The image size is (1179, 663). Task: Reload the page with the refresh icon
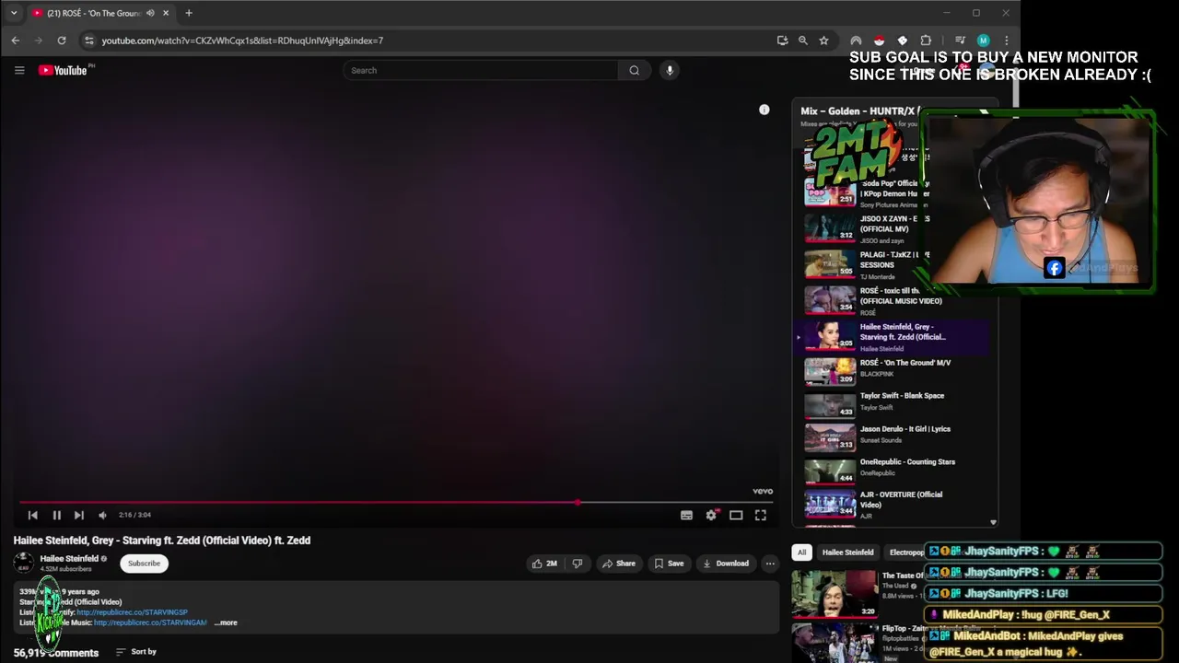(x=62, y=41)
